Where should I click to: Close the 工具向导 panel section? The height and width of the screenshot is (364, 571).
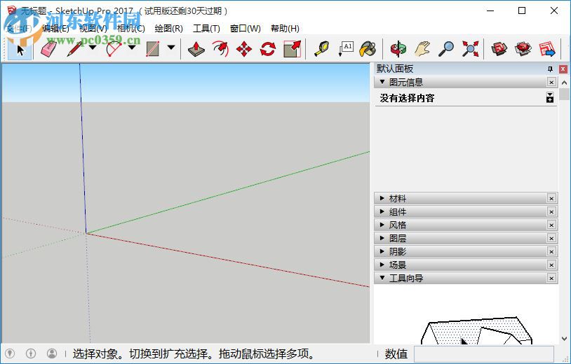pos(551,279)
